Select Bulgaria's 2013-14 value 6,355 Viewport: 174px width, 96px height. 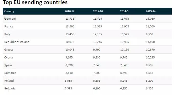click(x=149, y=88)
